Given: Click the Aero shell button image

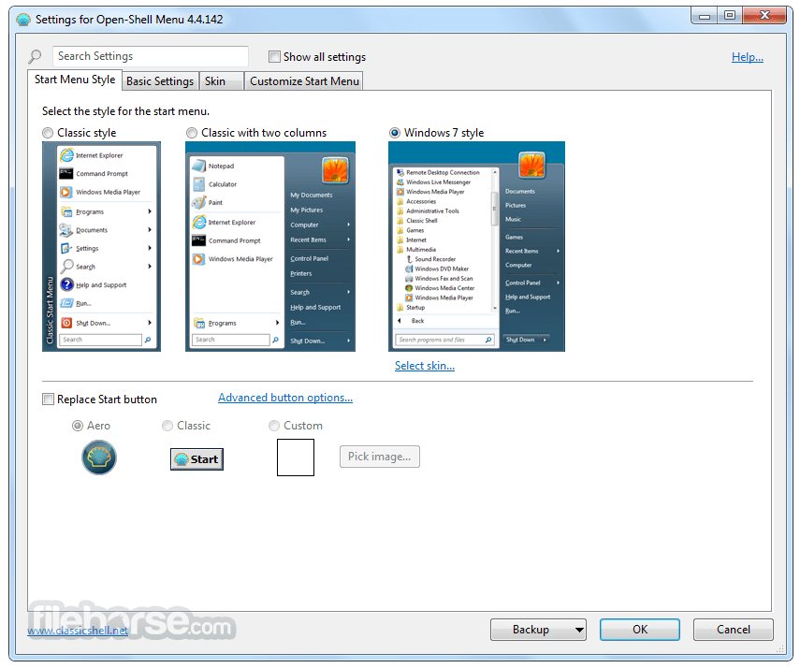Looking at the screenshot, I should pos(99,457).
